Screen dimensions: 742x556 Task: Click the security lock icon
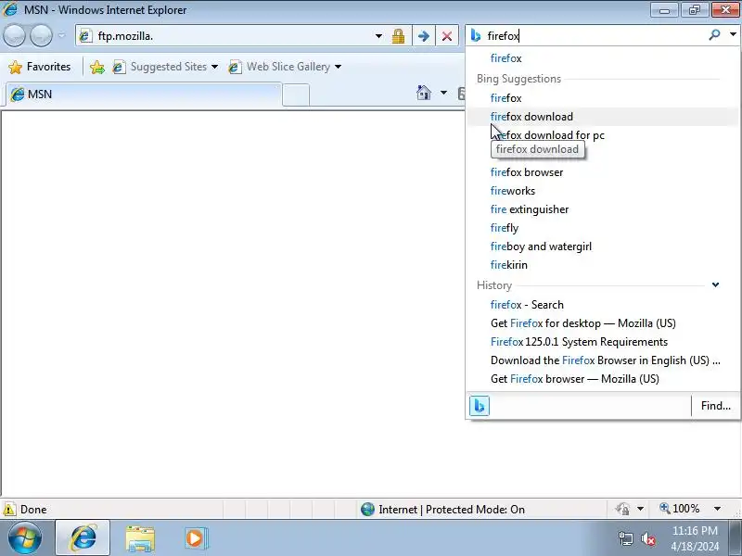[399, 36]
